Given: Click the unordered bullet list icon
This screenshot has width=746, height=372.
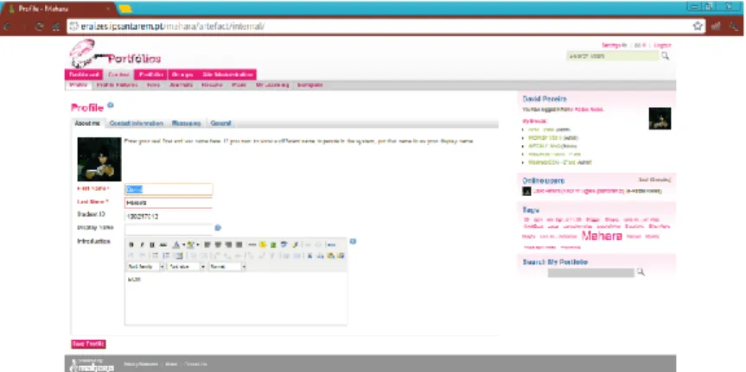Looking at the screenshot, I should pos(155,256).
